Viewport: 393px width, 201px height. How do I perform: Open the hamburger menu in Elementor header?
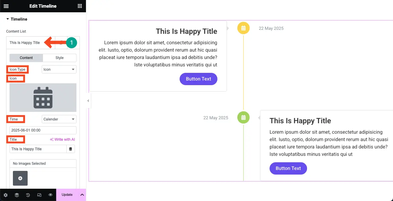pos(6,6)
